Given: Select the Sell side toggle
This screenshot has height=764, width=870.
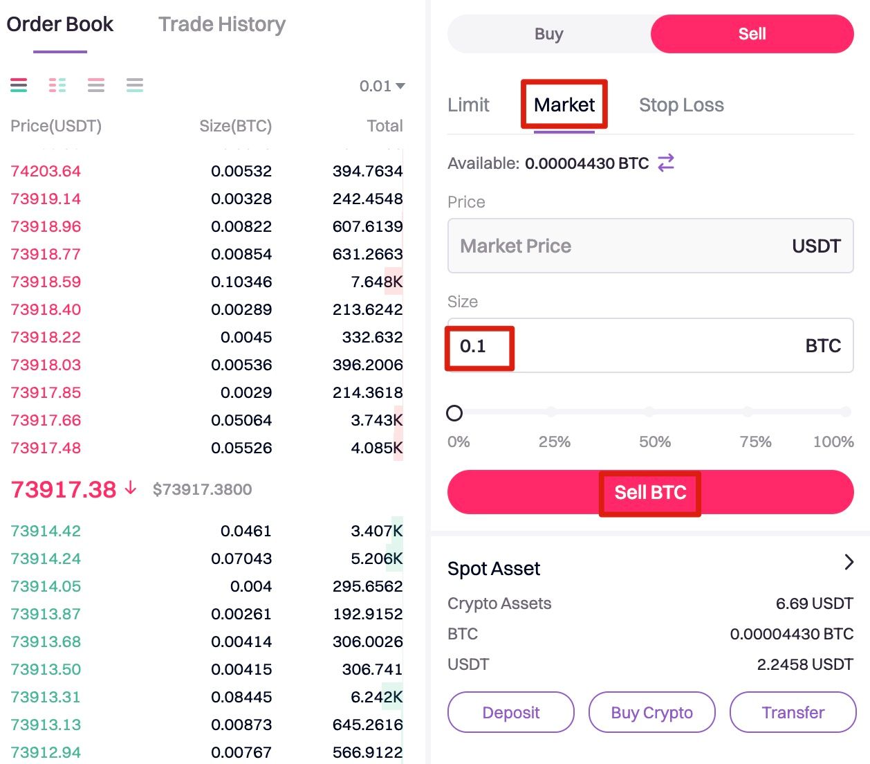Looking at the screenshot, I should coord(752,34).
